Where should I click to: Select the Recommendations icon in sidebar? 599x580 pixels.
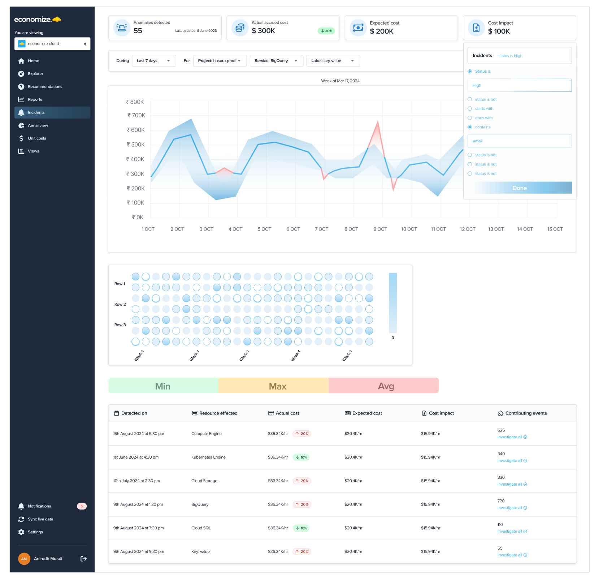pos(21,86)
